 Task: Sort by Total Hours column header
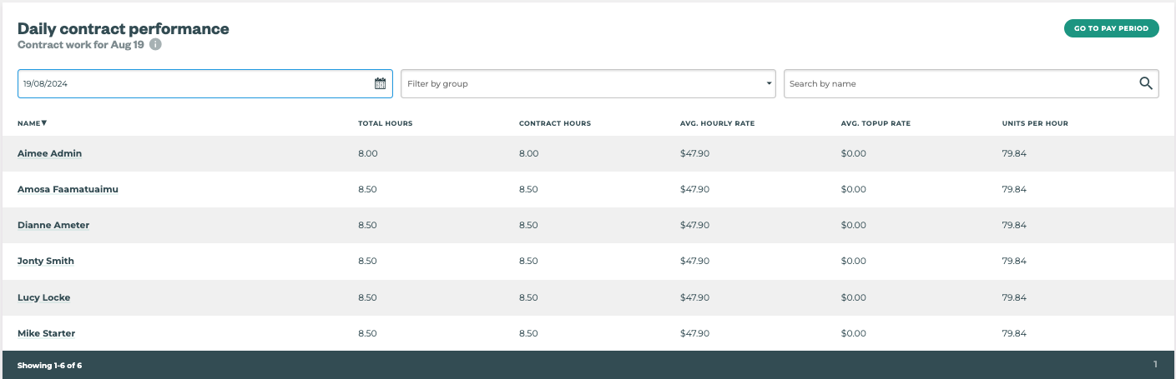click(x=385, y=123)
